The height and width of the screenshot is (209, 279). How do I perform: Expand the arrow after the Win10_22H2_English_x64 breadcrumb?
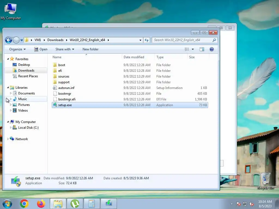point(108,40)
